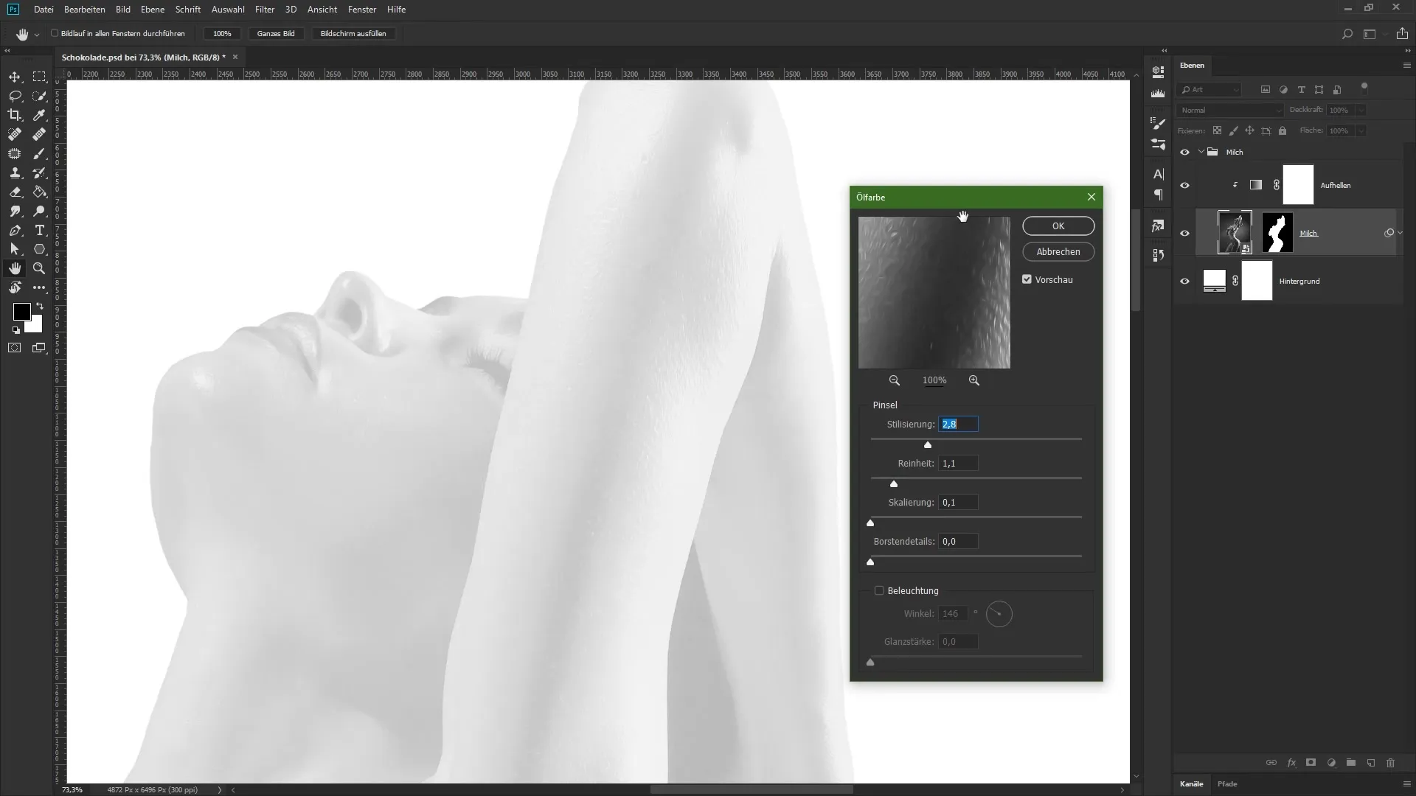Click the Borstendetails value field
1416x796 pixels.
[x=958, y=542]
